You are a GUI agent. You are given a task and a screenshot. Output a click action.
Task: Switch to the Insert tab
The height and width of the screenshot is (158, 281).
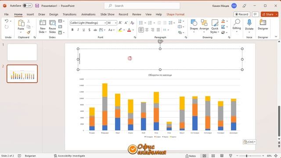[x=30, y=14]
